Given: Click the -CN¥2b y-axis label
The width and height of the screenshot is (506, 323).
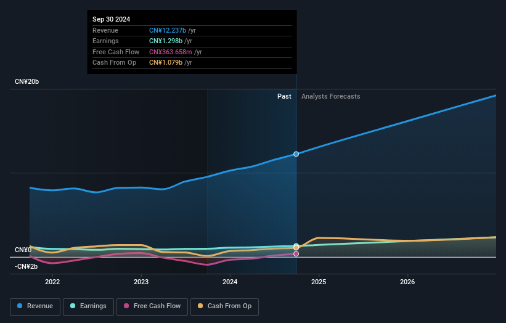Looking at the screenshot, I should [26, 266].
